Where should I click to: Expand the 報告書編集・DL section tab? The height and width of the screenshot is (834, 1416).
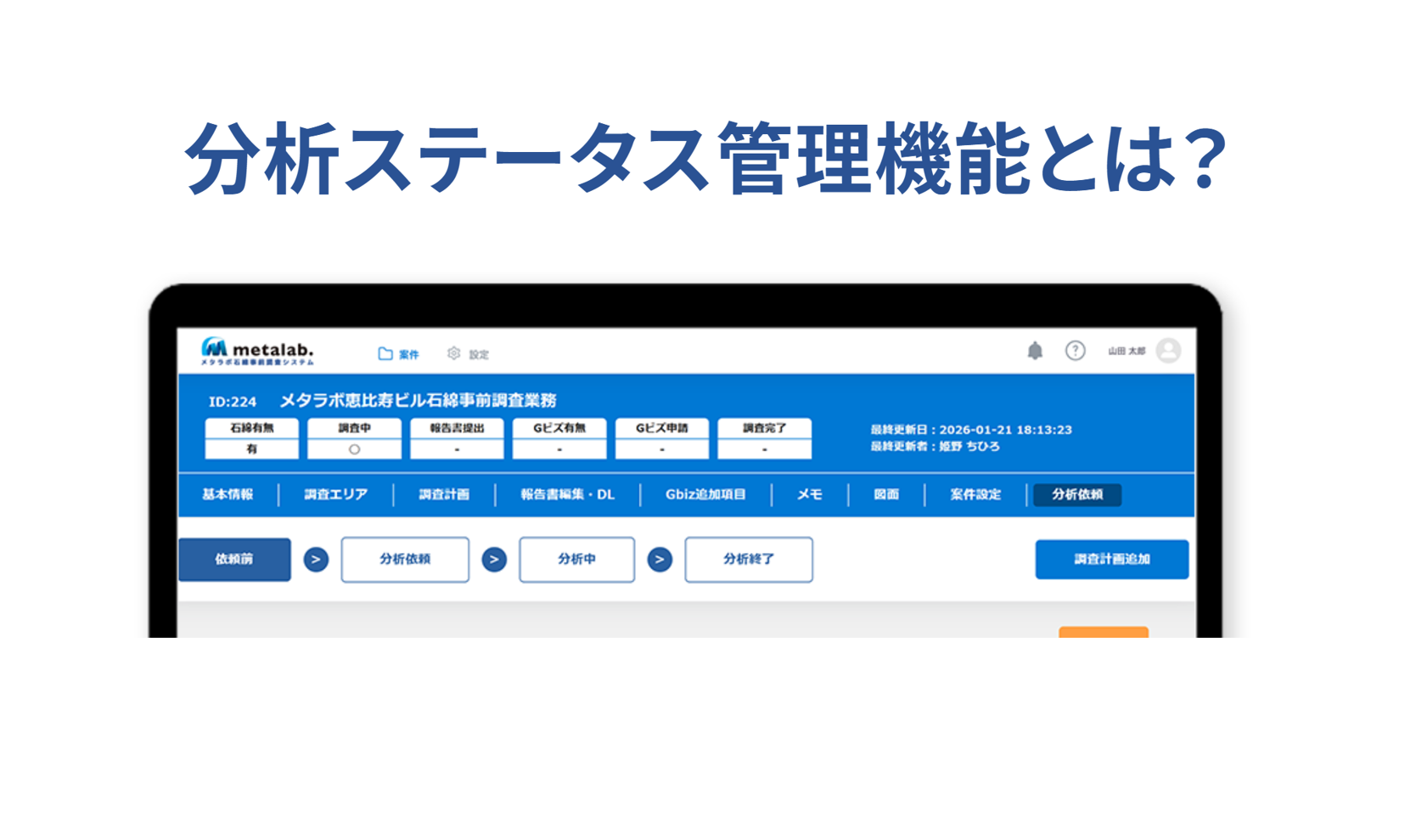567,495
